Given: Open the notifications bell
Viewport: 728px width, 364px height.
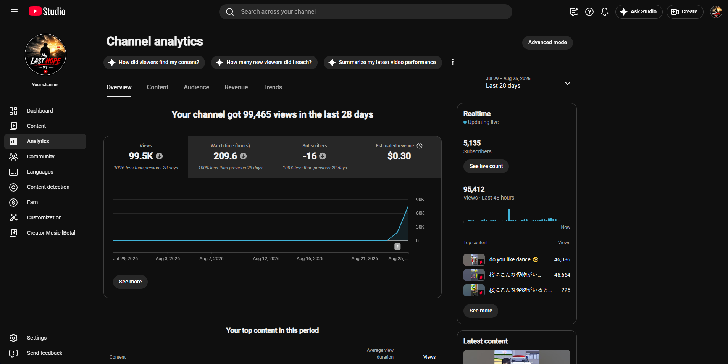Looking at the screenshot, I should point(605,12).
